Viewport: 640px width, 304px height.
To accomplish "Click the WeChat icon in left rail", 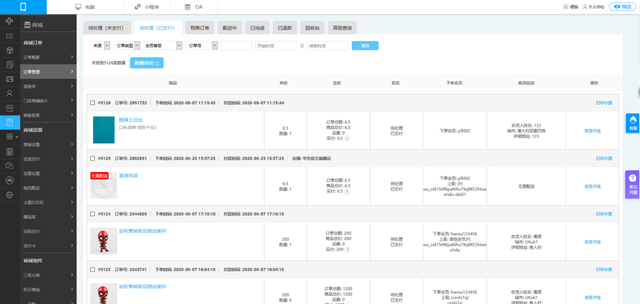I will click(10, 166).
